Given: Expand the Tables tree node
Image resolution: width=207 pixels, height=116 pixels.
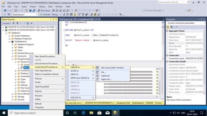Looking at the screenshot, I should [13, 47].
